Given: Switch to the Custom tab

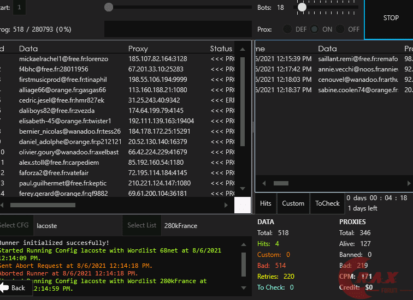Looking at the screenshot, I should [293, 203].
